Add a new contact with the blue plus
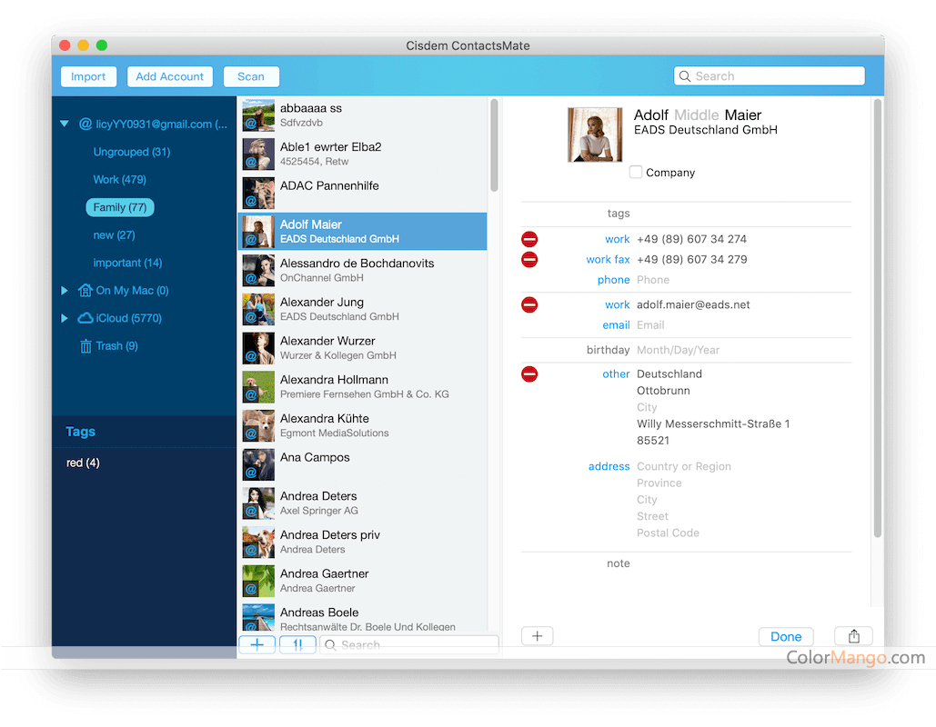Screen dimensions: 936x727 (x=257, y=644)
